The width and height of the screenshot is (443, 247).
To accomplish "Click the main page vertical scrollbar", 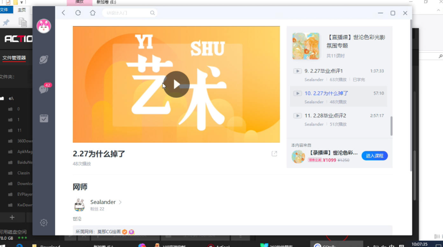I will [411, 96].
